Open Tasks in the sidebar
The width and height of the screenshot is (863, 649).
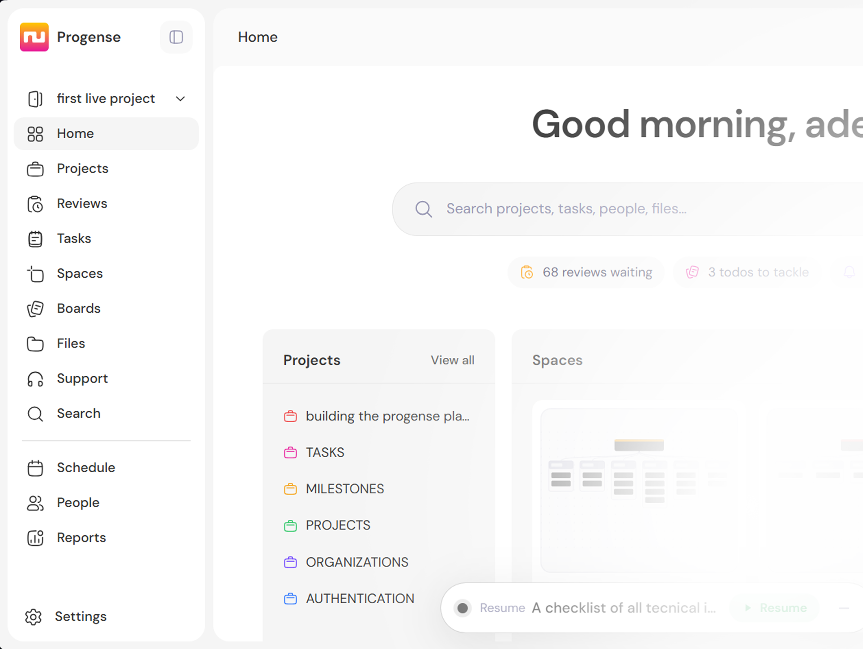[x=106, y=239]
